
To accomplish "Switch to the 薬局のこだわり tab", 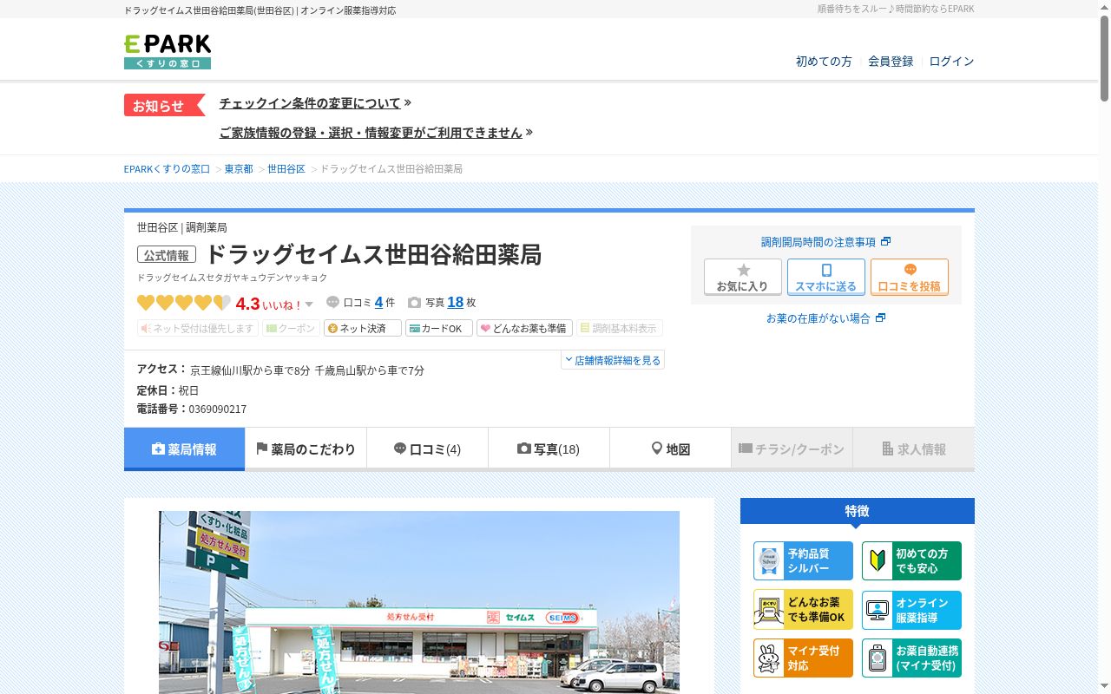I will (306, 449).
